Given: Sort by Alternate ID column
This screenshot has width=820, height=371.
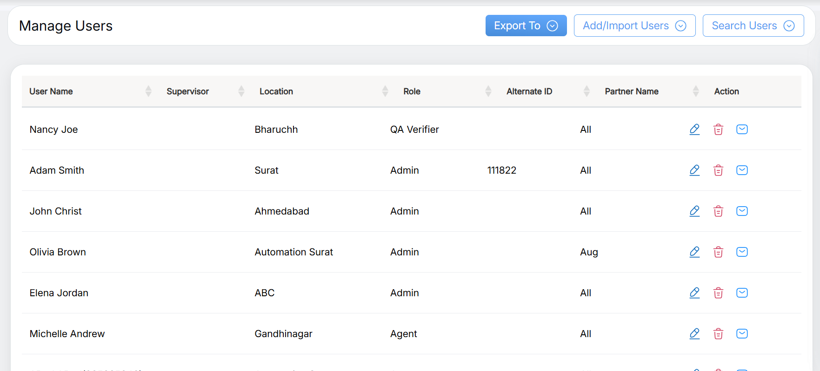Looking at the screenshot, I should tap(587, 91).
